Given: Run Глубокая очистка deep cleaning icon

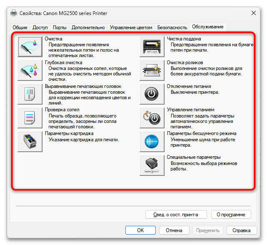Looking at the screenshot, I should coord(30,70).
